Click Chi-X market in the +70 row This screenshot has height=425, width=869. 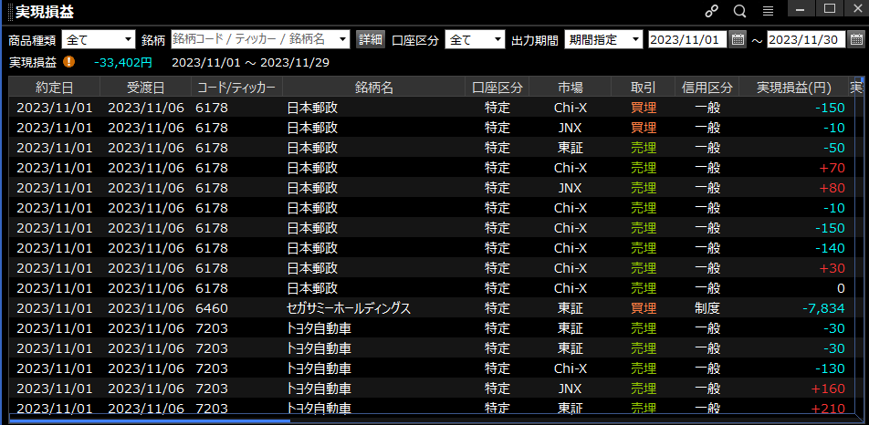(571, 168)
